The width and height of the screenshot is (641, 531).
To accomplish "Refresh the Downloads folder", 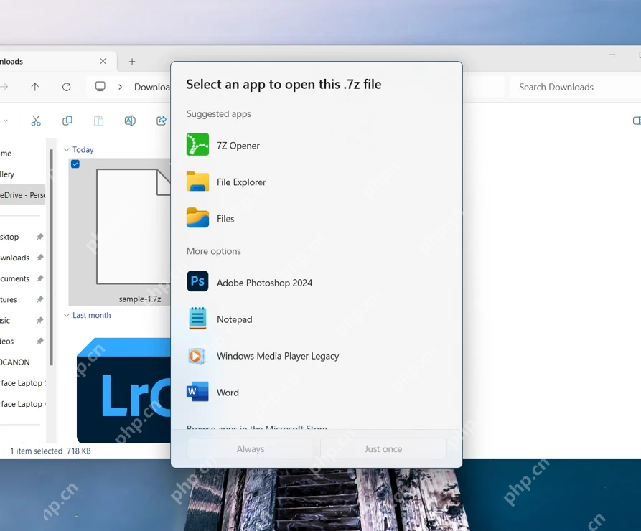I will [67, 87].
